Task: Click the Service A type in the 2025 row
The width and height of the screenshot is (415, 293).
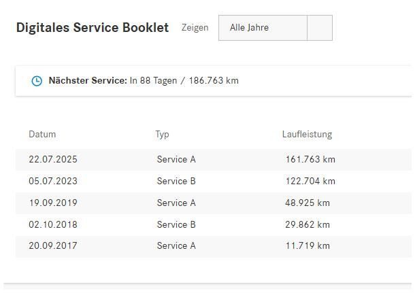Action: click(176, 160)
